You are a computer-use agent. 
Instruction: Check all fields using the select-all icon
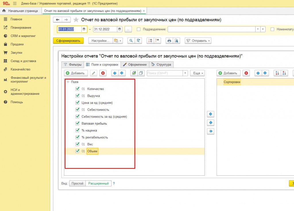(134, 73)
